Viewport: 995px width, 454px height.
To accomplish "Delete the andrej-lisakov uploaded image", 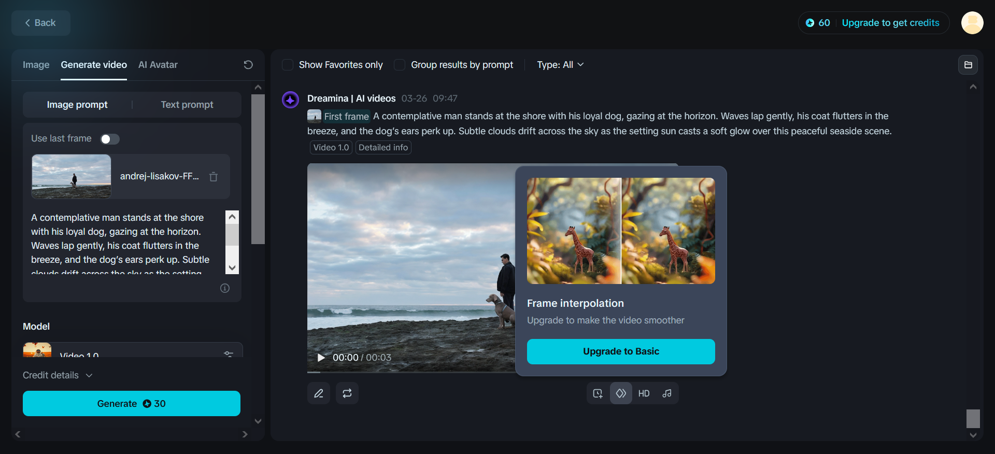I will point(214,177).
